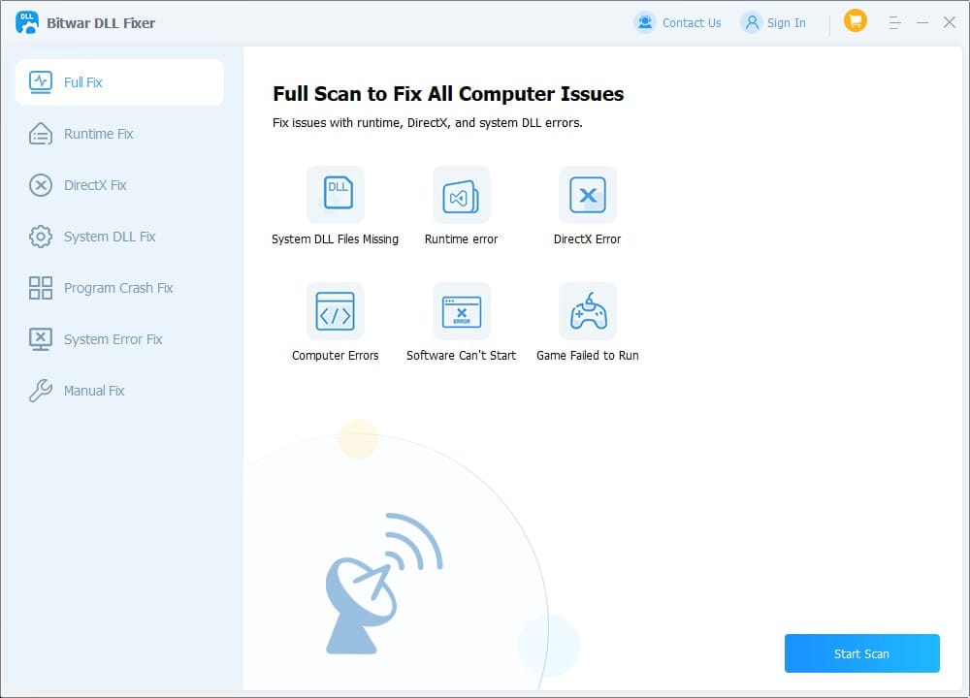Image resolution: width=970 pixels, height=698 pixels.
Task: Click the System DLL Files Missing label
Action: point(336,239)
